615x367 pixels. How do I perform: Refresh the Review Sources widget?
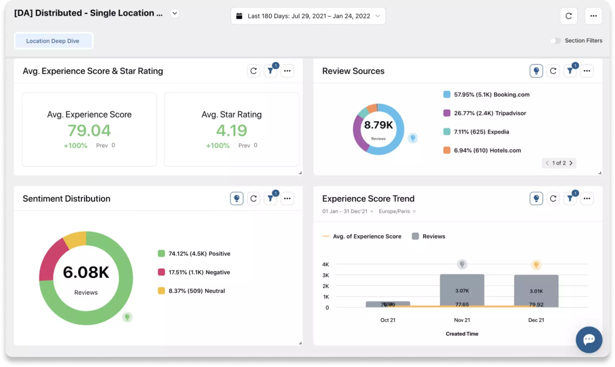[x=553, y=71]
